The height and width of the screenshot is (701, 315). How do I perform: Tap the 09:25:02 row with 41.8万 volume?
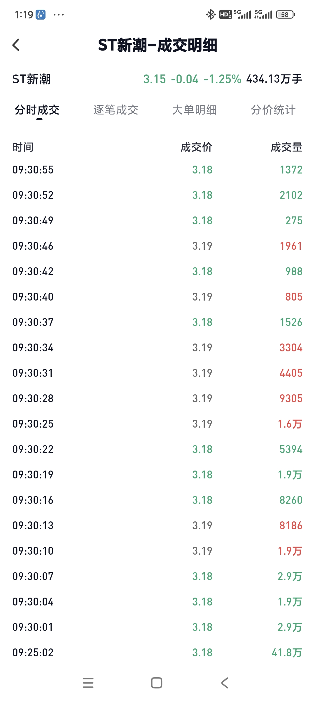[x=157, y=653]
